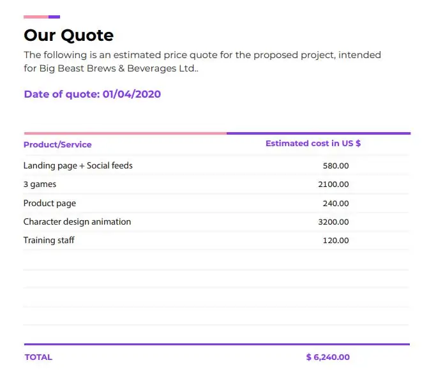Select the "Training staff" service row
This screenshot has height=374, width=429.
click(x=49, y=240)
